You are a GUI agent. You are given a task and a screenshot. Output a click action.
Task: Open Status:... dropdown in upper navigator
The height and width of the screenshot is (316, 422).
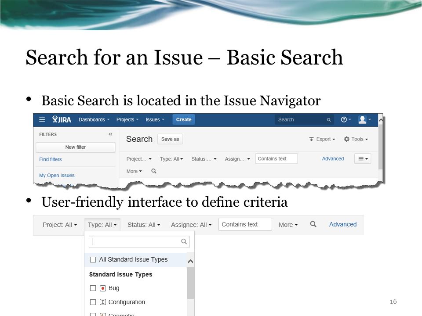tap(204, 159)
